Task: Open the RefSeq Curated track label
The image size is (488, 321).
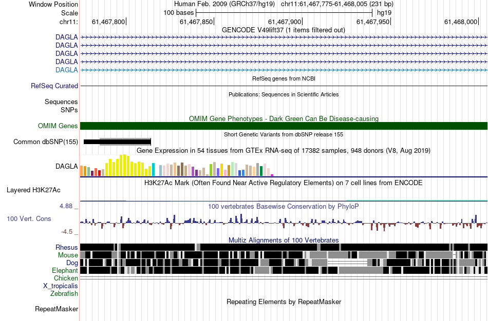Action: [x=54, y=86]
